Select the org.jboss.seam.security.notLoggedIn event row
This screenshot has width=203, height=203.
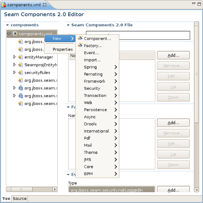(112, 190)
